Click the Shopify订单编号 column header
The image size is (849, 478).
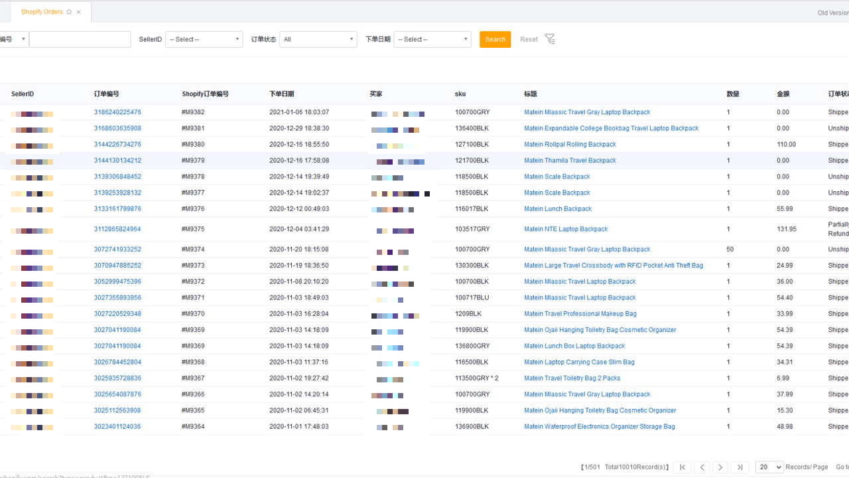click(206, 94)
